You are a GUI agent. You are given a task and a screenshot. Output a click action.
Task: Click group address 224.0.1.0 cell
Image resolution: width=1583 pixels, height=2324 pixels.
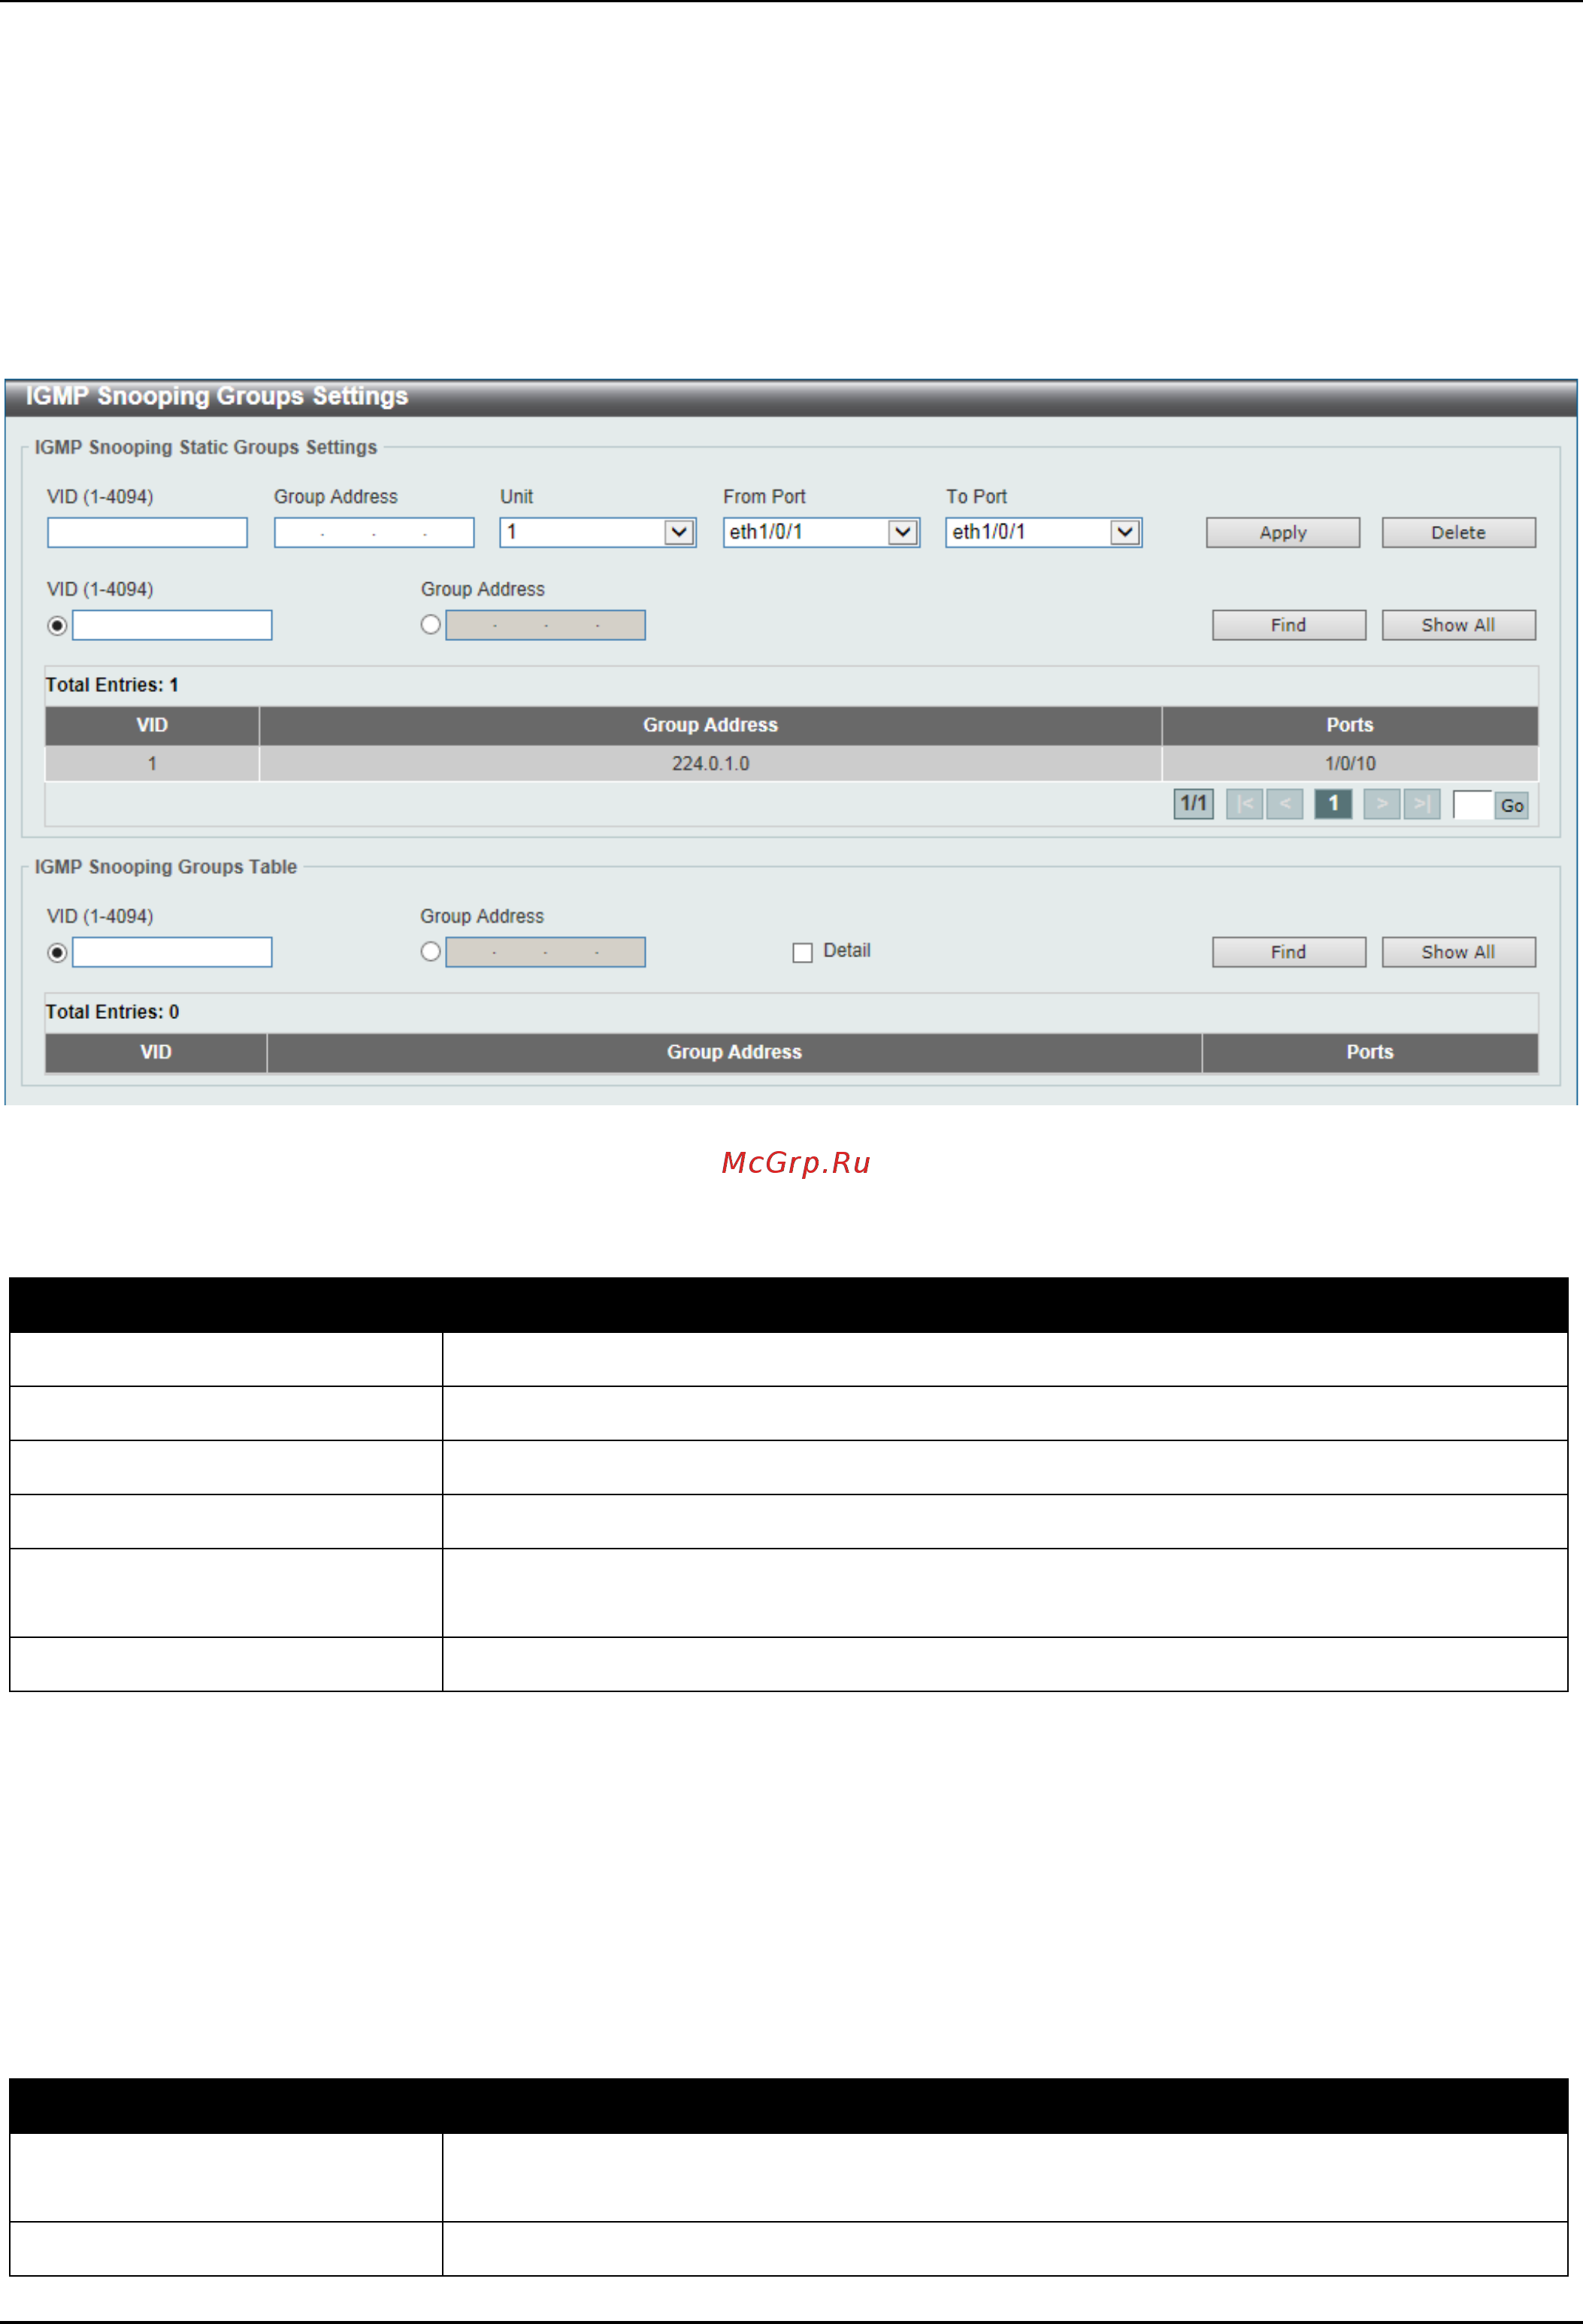click(x=710, y=763)
